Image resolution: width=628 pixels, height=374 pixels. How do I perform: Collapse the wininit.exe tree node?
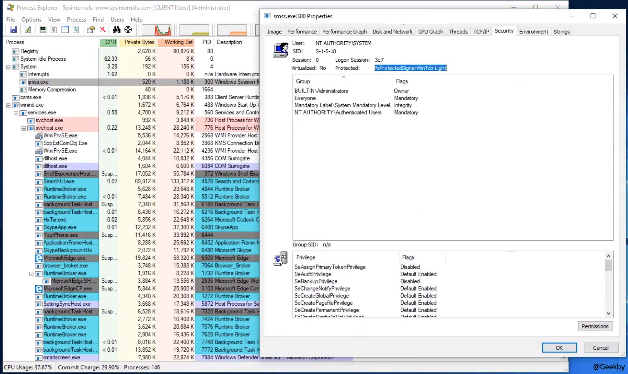pyautogui.click(x=8, y=105)
